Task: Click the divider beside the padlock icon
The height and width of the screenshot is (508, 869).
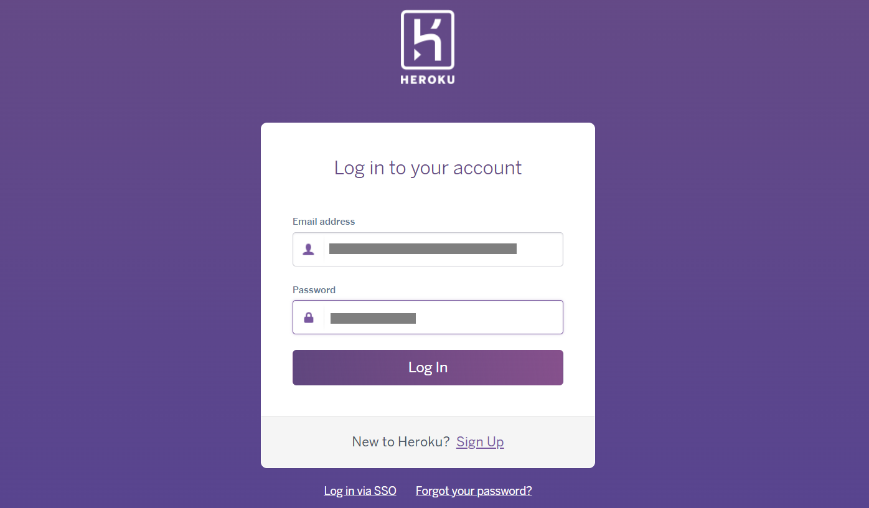Action: 324,317
